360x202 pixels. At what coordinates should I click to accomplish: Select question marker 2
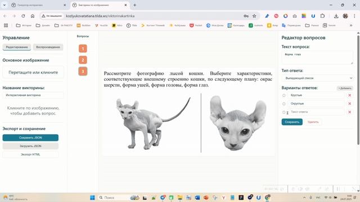click(x=83, y=60)
